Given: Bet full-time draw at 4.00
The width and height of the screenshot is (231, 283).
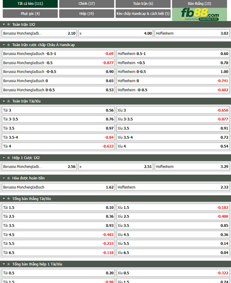Looking at the screenshot, I should click(115, 33).
